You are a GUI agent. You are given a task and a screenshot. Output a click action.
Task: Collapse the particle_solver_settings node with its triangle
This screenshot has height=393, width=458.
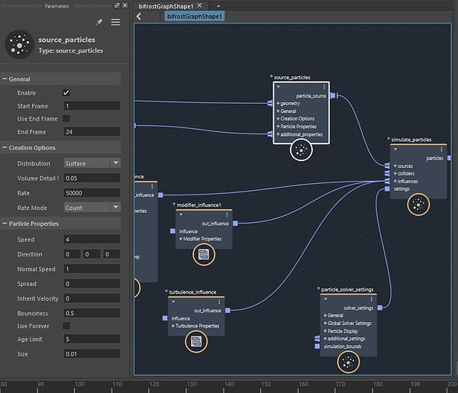325,299
